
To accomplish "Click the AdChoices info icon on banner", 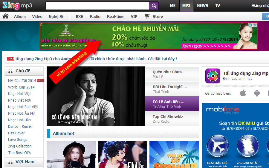I will (250, 25).
